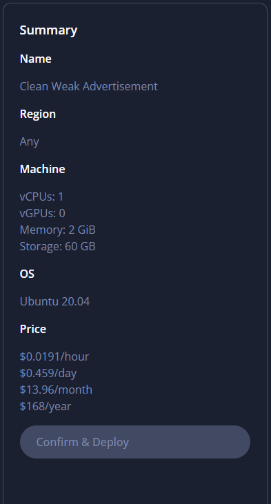The height and width of the screenshot is (504, 271).
Task: Click empty area below the Deploy button
Action: (135, 482)
